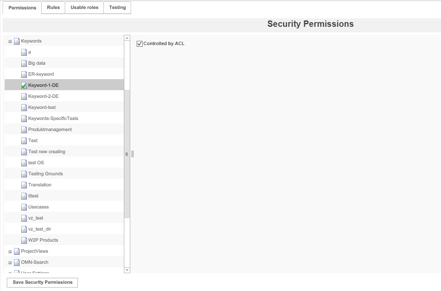Click the document icon beside Translation

point(24,185)
